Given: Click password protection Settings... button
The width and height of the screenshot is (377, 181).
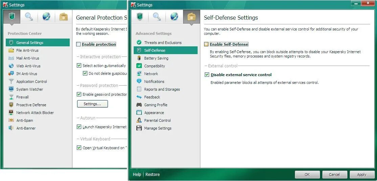Looking at the screenshot, I should (x=92, y=104).
